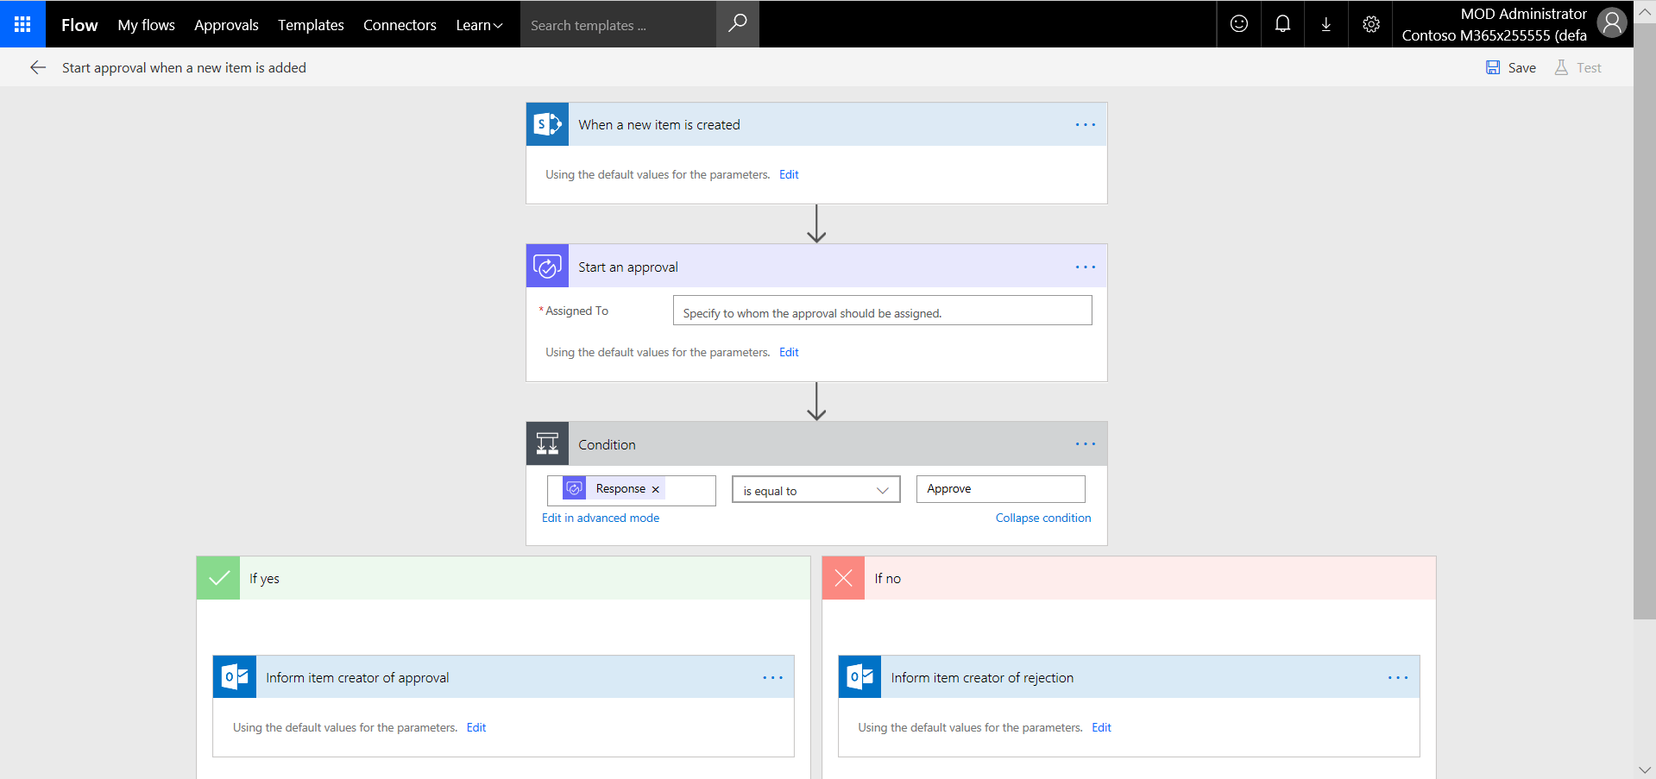Open the Templates page

(311, 25)
